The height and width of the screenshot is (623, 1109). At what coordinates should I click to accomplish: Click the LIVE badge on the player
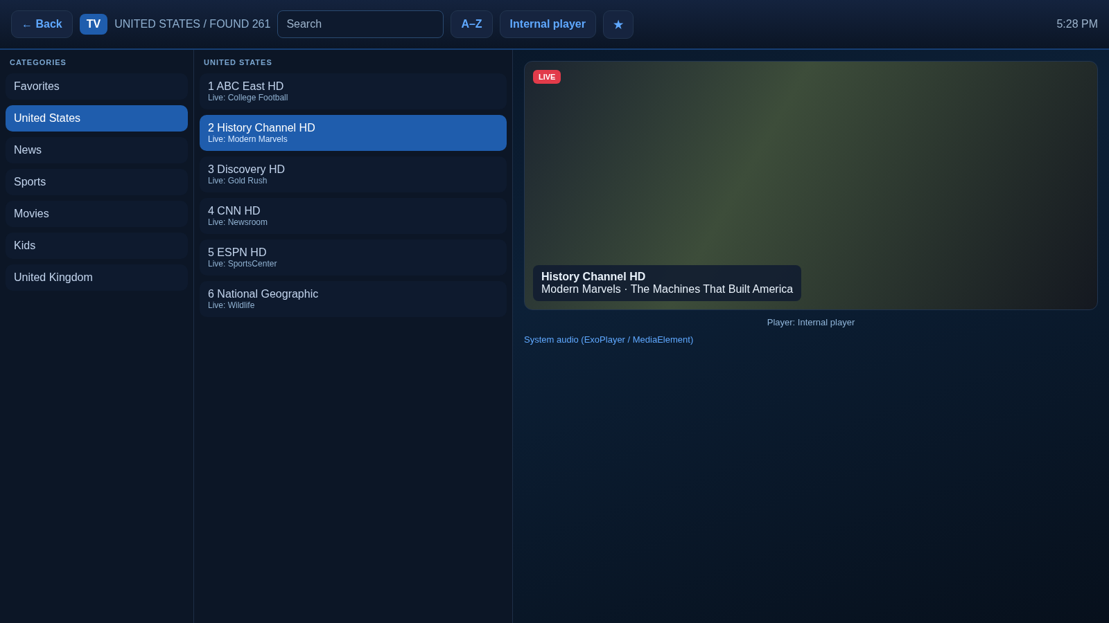click(547, 77)
